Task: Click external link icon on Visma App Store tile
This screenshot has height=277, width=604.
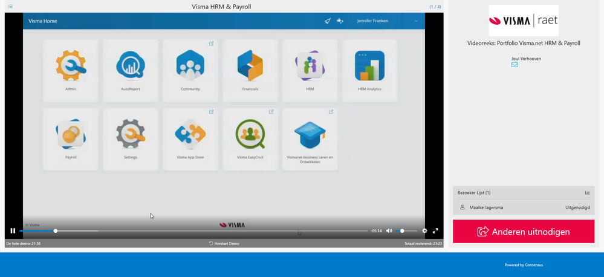Action: pyautogui.click(x=211, y=112)
